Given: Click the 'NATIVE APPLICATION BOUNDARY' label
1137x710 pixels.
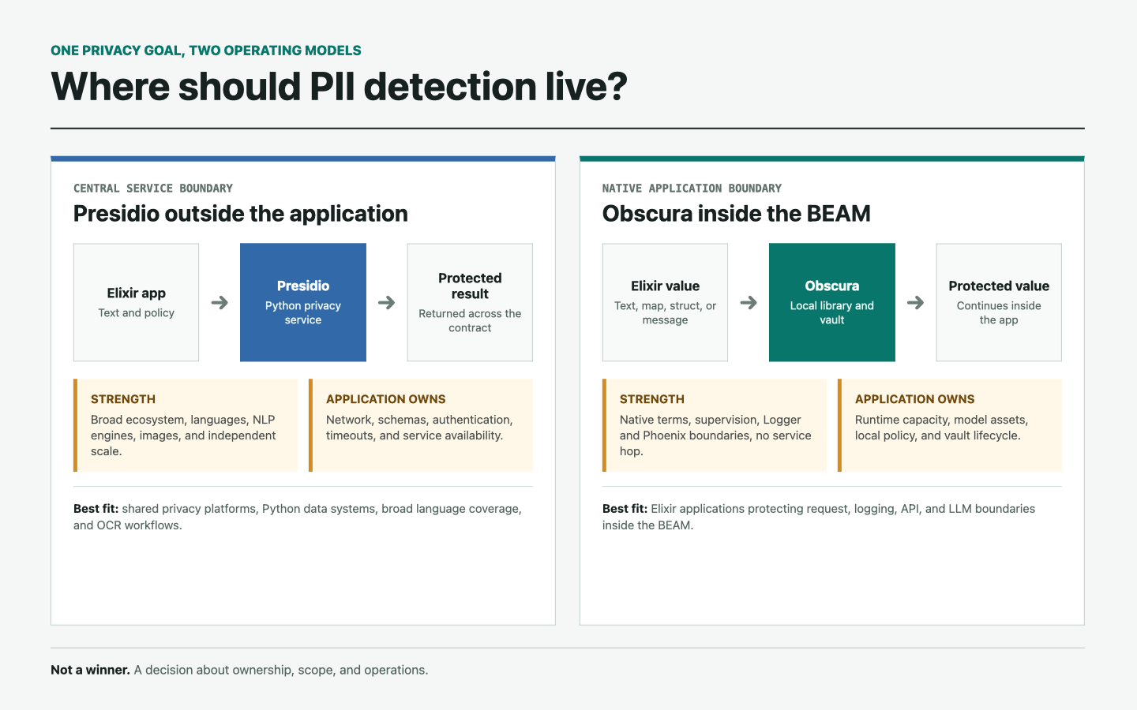Looking at the screenshot, I should click(692, 189).
